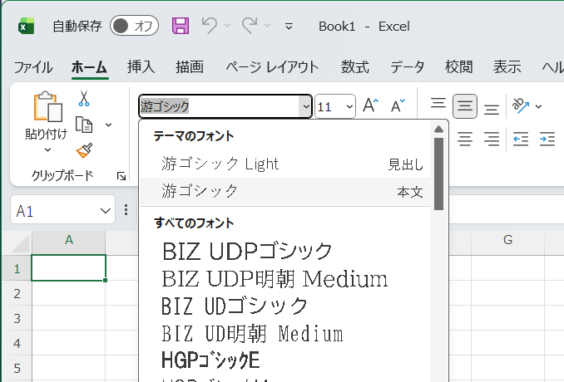Decrease font size with smaller A icon
The image size is (564, 382).
click(398, 105)
